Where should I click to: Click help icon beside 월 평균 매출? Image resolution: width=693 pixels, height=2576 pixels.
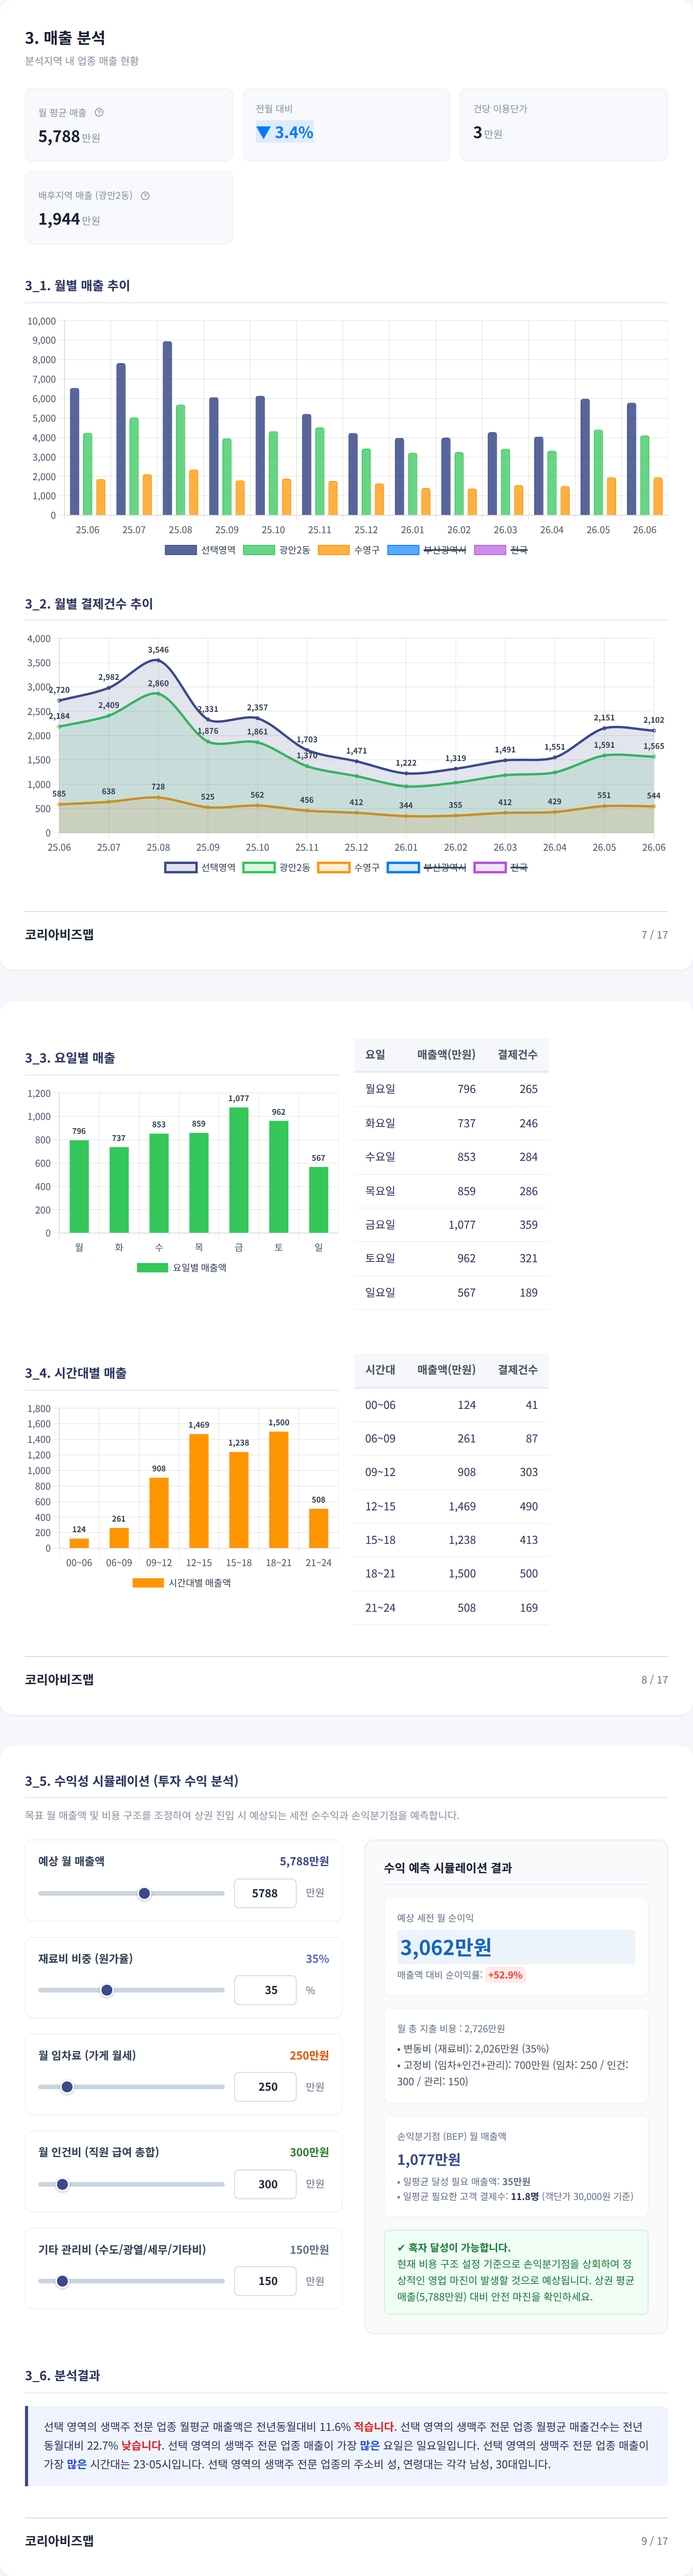(x=99, y=112)
